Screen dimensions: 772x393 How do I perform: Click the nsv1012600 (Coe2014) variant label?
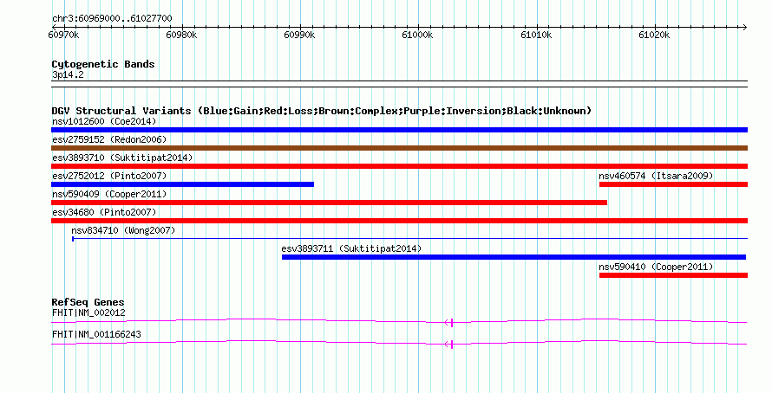tap(104, 121)
